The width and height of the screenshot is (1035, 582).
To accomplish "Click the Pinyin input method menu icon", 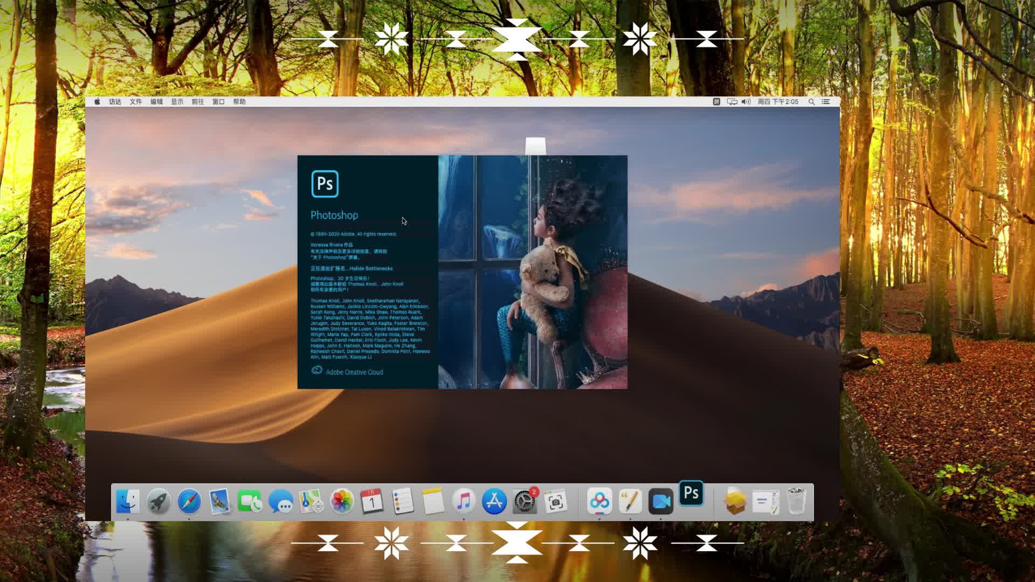I will pos(716,101).
